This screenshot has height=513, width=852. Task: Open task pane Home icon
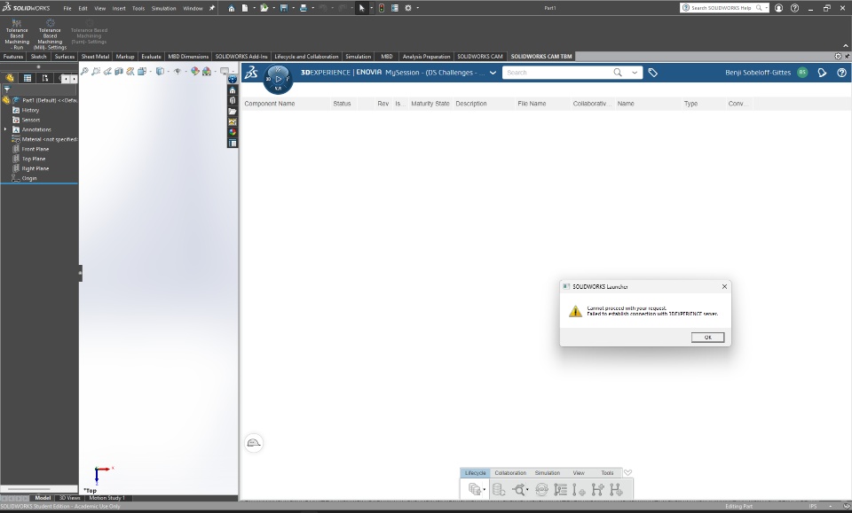pos(233,90)
